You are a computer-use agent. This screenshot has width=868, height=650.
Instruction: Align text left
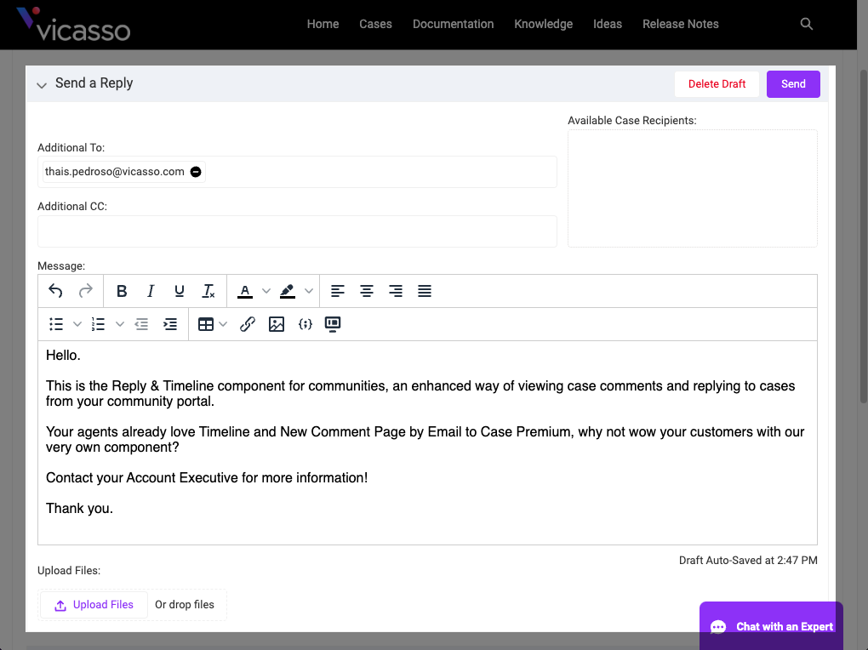(338, 291)
